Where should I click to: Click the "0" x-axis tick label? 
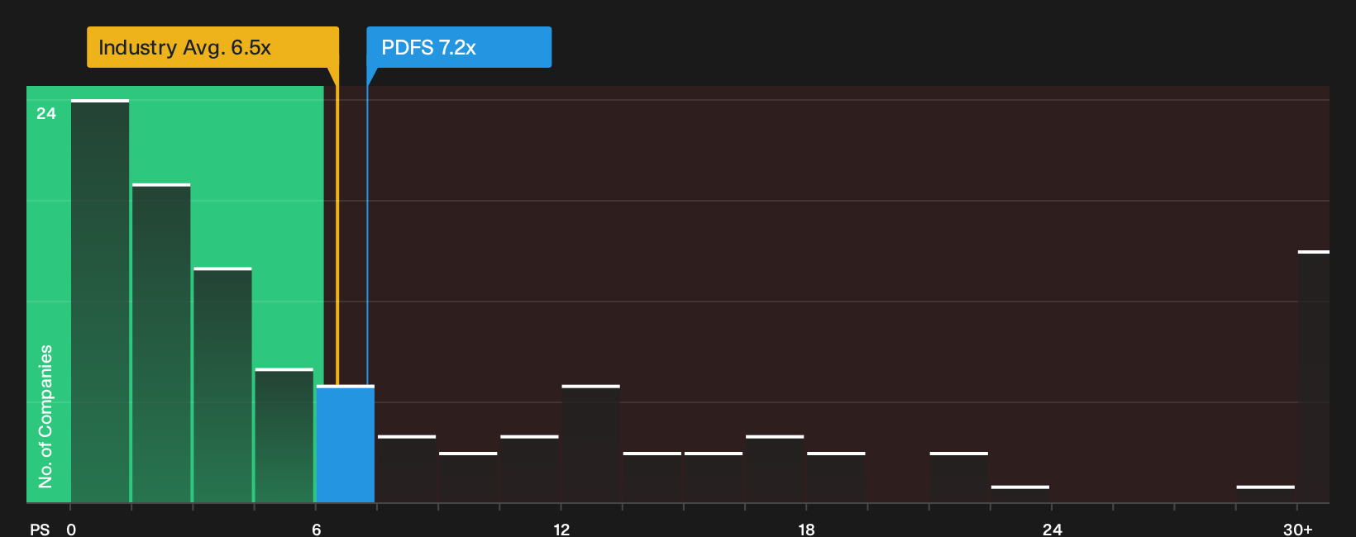tap(71, 530)
